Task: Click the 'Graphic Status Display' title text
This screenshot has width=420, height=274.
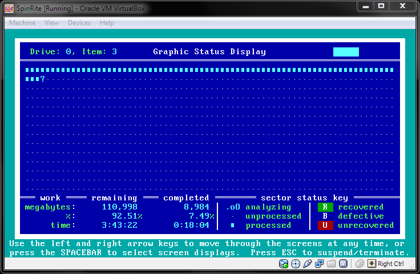Action: [209, 52]
